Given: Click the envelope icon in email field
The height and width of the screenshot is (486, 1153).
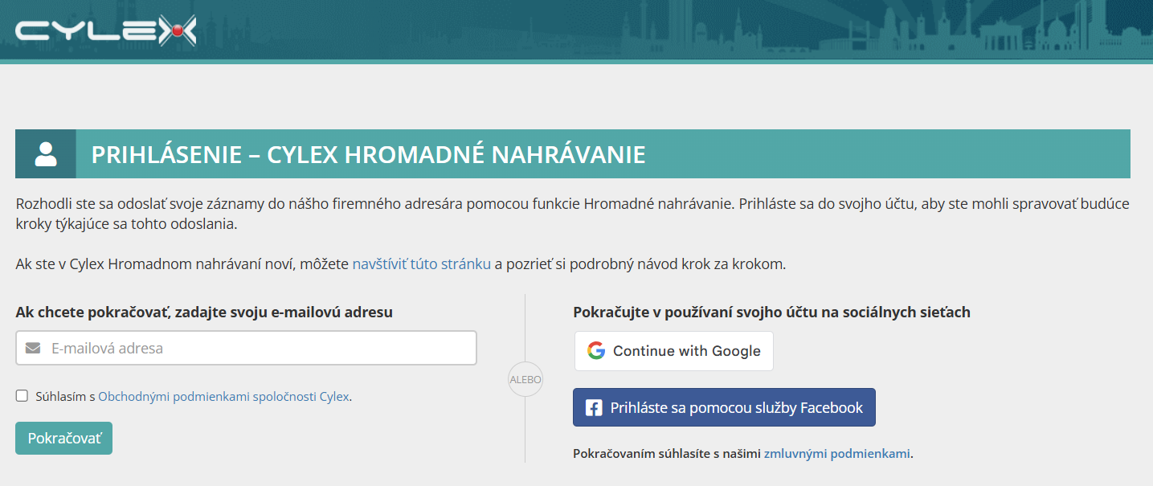Looking at the screenshot, I should [x=33, y=349].
